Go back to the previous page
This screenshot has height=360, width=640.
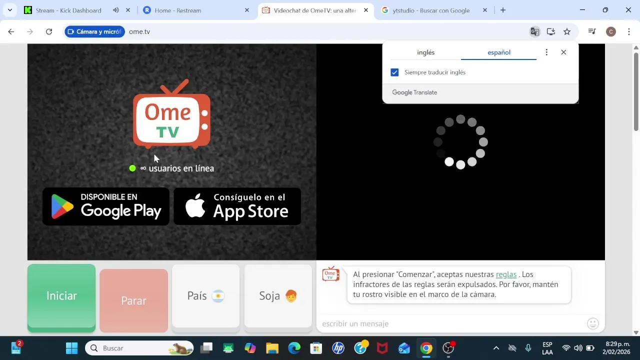click(11, 31)
